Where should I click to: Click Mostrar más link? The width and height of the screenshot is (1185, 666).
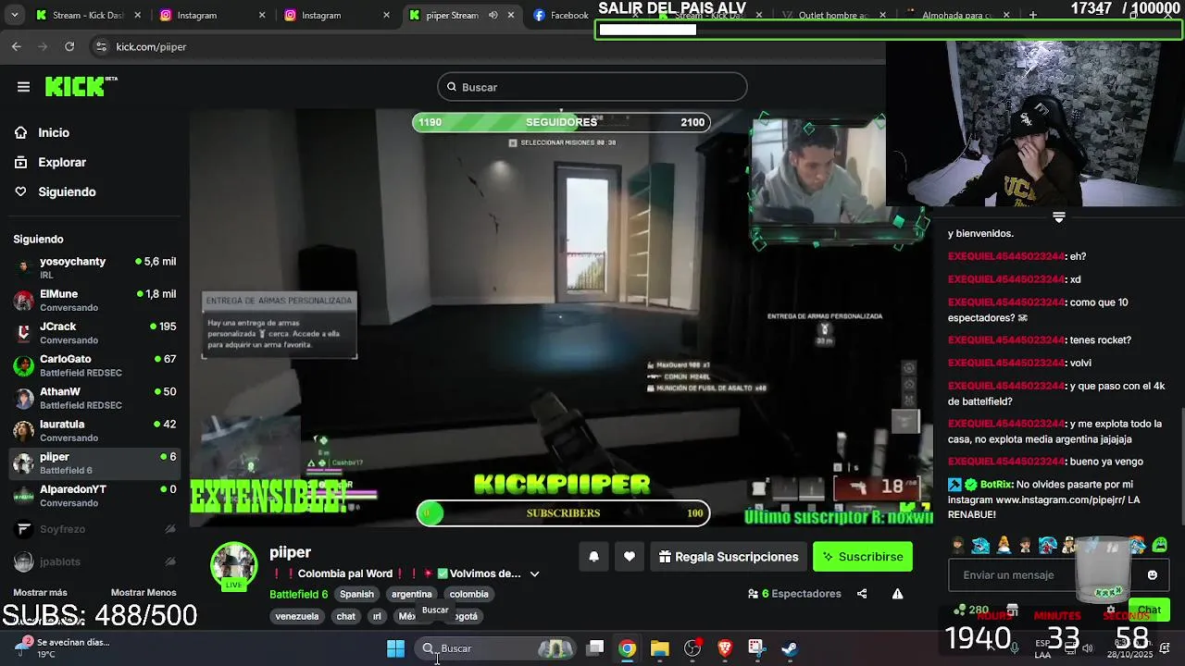[x=40, y=592]
